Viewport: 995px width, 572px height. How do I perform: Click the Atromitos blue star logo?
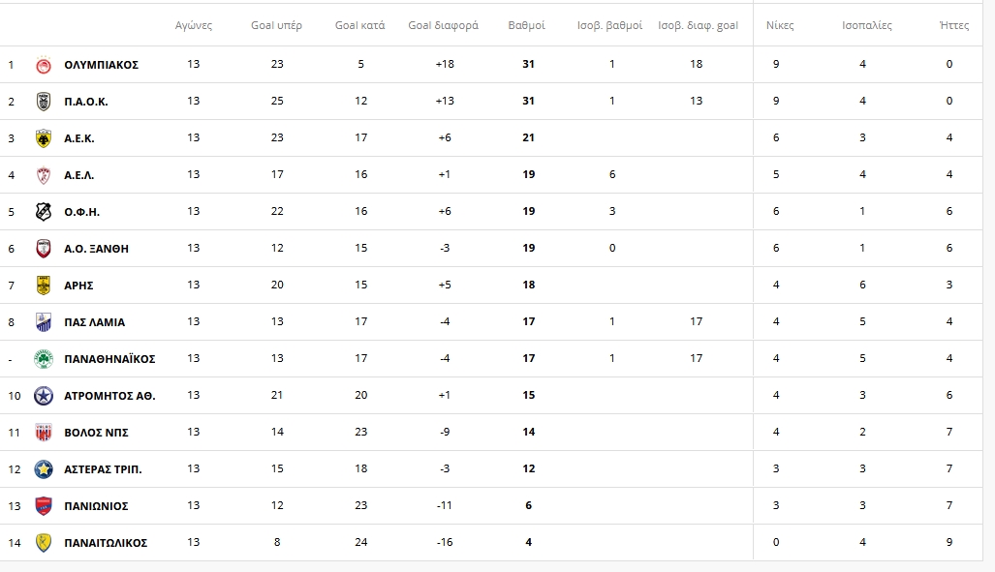point(43,396)
